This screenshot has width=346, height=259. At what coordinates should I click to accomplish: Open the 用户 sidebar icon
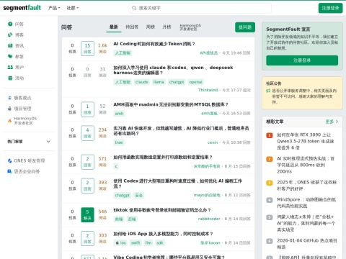point(10,67)
